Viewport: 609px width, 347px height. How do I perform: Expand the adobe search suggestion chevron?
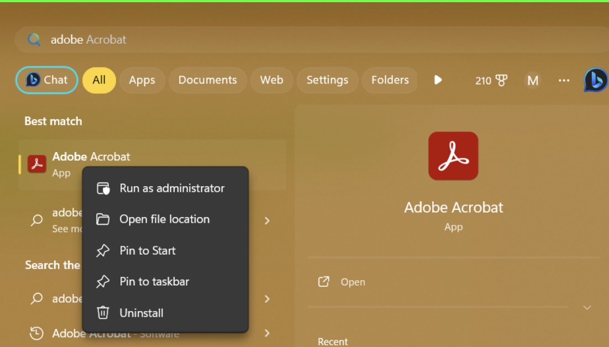[267, 220]
